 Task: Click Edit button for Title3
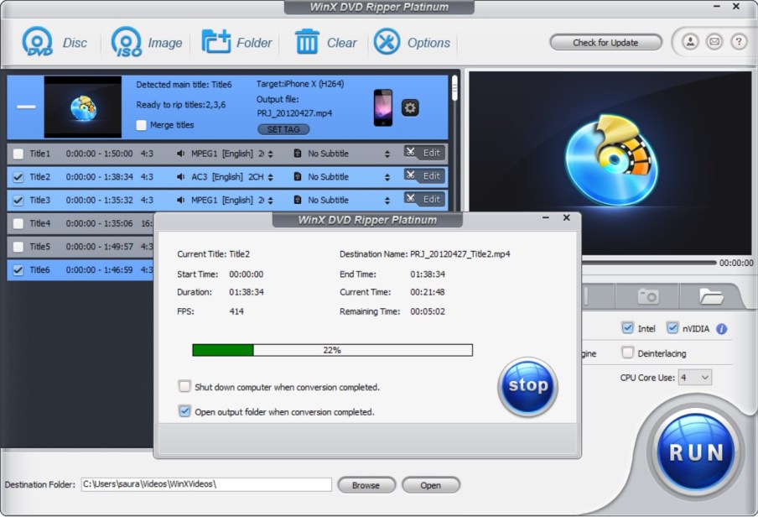click(x=424, y=199)
